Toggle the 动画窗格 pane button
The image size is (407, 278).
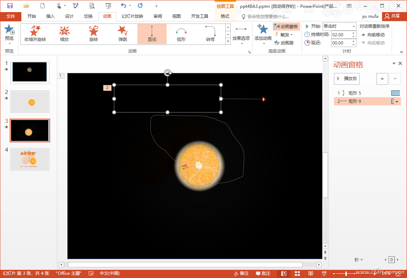286,26
